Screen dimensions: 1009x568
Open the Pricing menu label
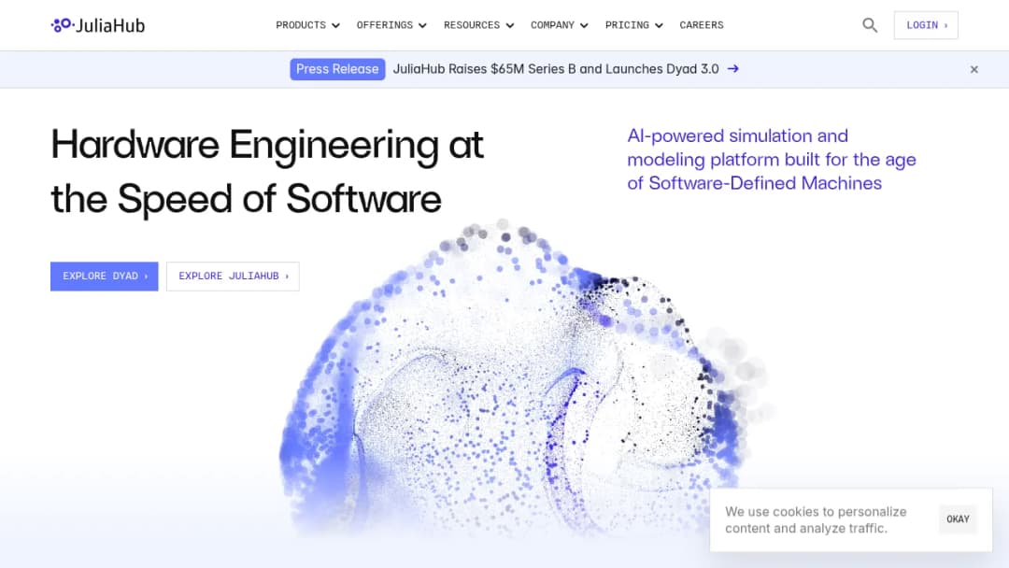tap(627, 25)
